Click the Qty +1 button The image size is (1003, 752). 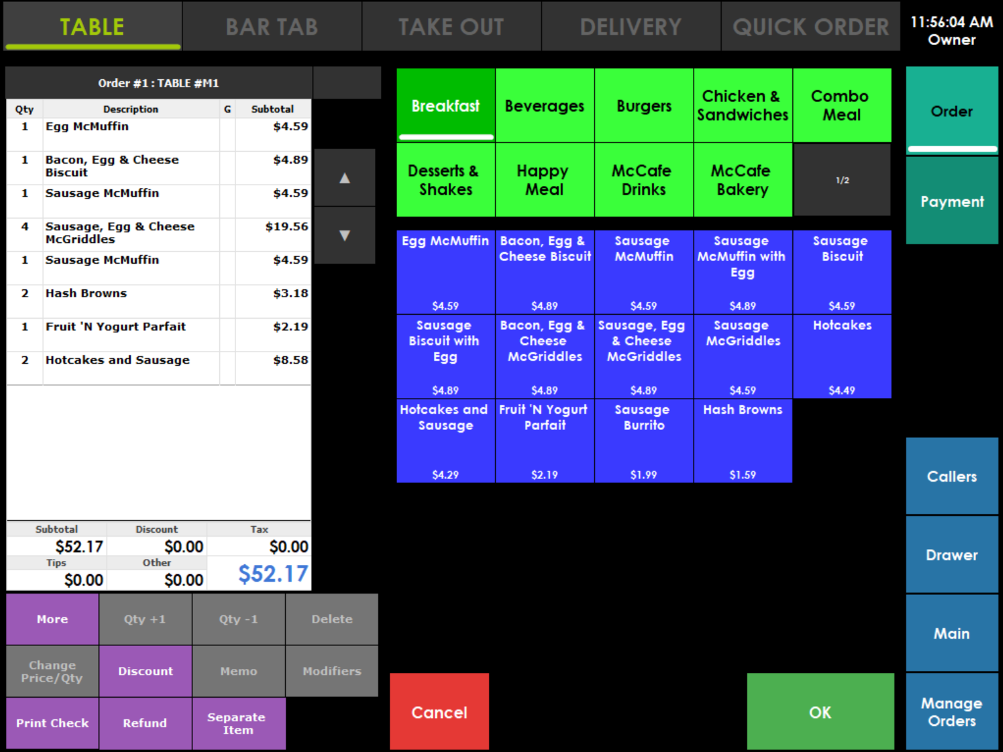click(x=145, y=619)
